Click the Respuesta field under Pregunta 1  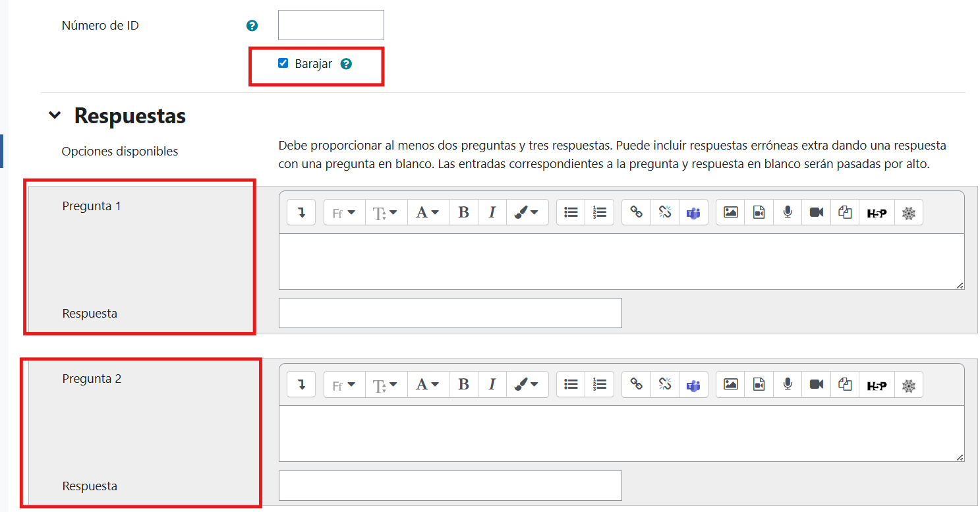click(x=450, y=313)
